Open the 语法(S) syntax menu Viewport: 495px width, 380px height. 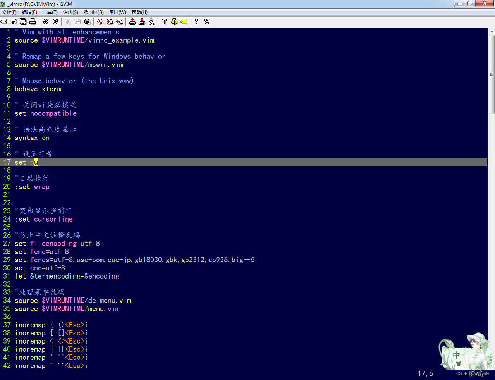[71, 12]
